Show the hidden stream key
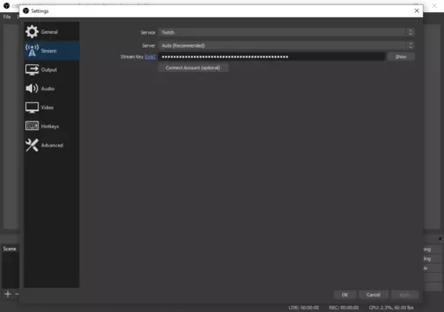 point(401,56)
